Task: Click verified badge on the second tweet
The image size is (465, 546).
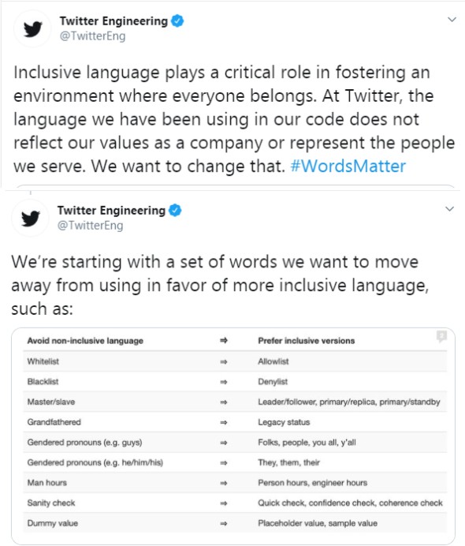Action: [x=175, y=211]
